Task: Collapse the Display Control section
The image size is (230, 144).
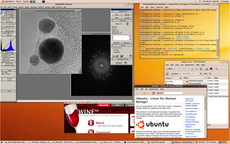Action: click(2, 52)
